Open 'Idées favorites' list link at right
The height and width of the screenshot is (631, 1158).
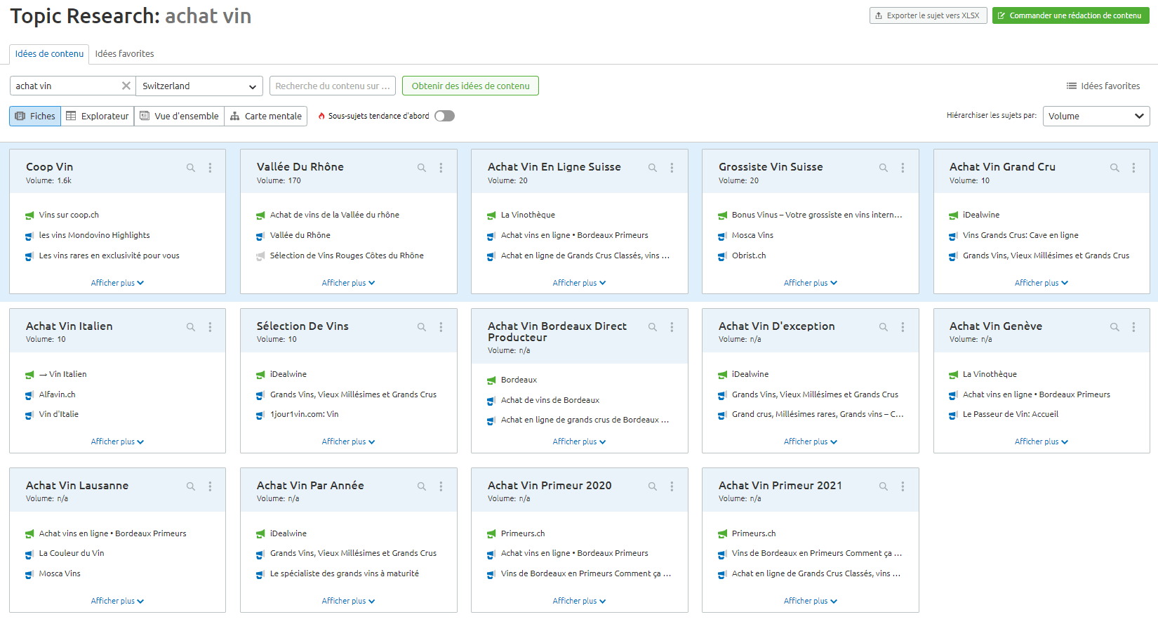pyautogui.click(x=1103, y=86)
